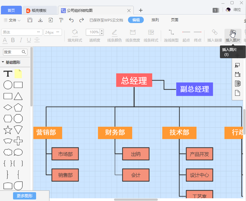Open the 黑体 font family dropdown
246x201 pixels.
point(21,32)
